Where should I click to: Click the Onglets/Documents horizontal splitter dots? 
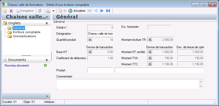click(26, 56)
